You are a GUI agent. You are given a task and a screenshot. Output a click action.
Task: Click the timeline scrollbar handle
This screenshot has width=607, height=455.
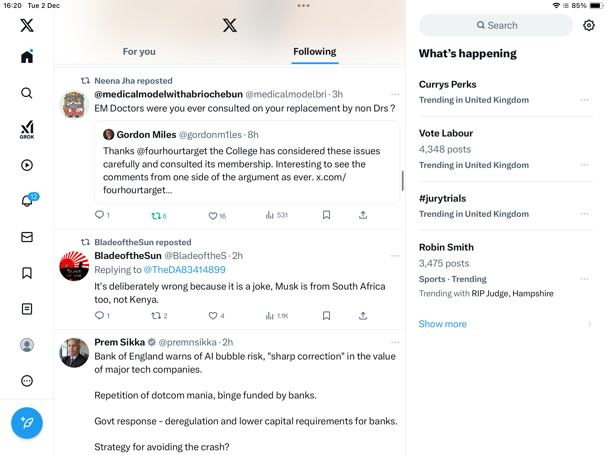pyautogui.click(x=403, y=181)
